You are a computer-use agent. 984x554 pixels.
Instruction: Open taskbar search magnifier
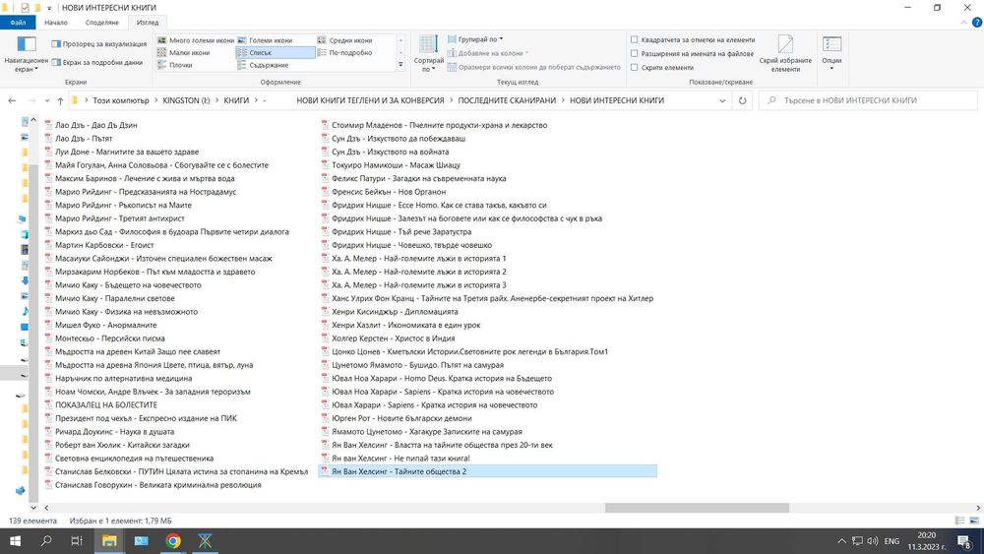coord(46,541)
